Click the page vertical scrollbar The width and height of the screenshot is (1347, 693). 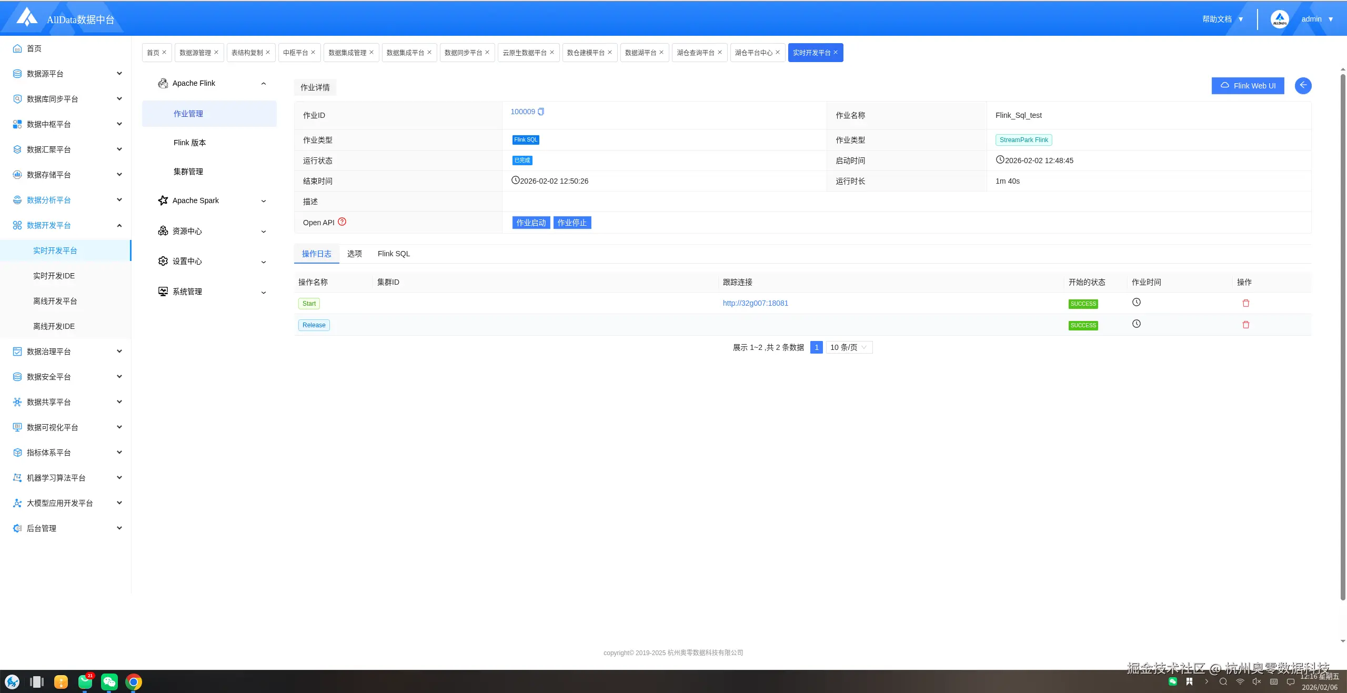tap(1343, 337)
